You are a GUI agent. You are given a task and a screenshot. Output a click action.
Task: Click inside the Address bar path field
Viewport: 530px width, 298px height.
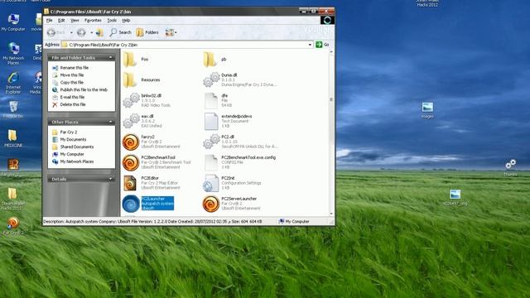[187, 45]
